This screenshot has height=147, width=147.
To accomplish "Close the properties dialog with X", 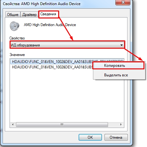I will (x=123, y=2).
